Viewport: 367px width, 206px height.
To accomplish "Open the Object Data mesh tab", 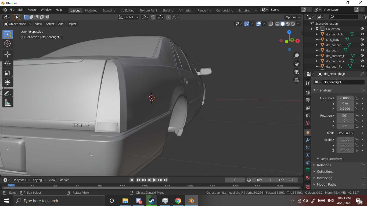I will pyautogui.click(x=308, y=170).
